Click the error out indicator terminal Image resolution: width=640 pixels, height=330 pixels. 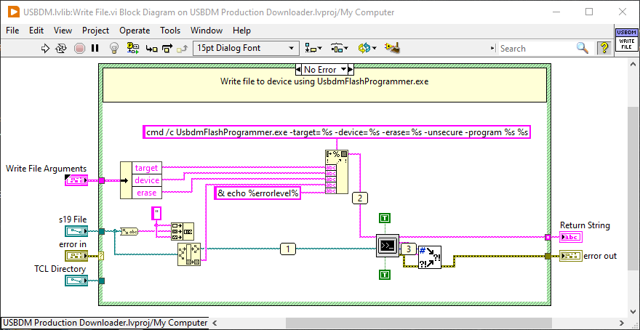571,256
